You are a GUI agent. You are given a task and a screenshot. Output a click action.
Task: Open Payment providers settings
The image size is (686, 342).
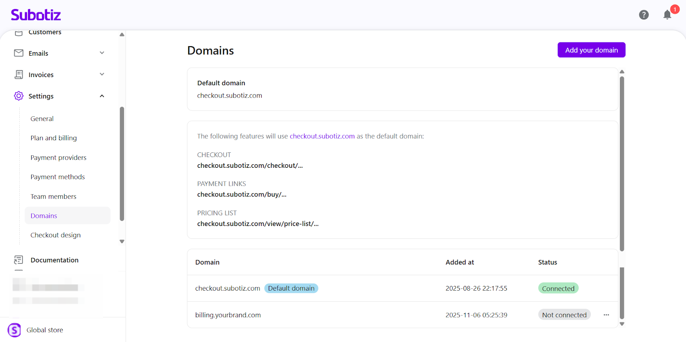(58, 158)
